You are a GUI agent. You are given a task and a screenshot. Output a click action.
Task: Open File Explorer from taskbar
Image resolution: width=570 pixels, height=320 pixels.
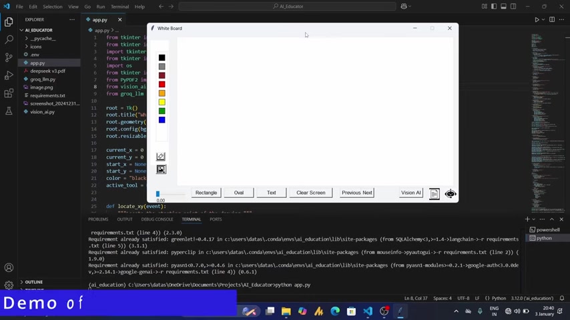[x=286, y=311]
